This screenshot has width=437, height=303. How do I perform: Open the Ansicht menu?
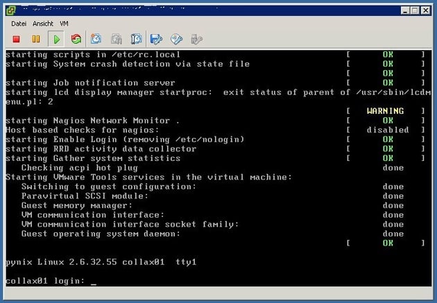pyautogui.click(x=43, y=24)
